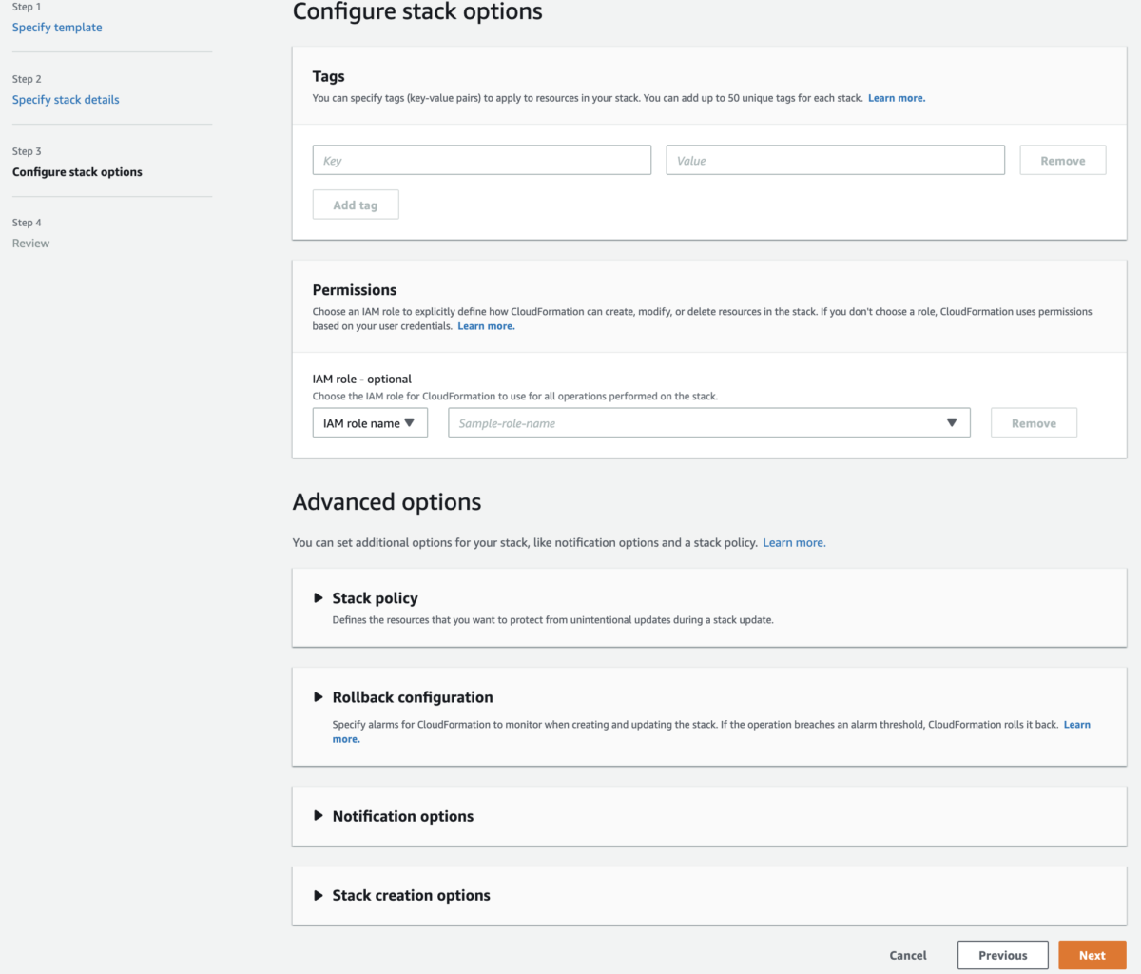Viewport: 1141px width, 974px height.
Task: Go to Step 1 Specify template
Action: (57, 28)
